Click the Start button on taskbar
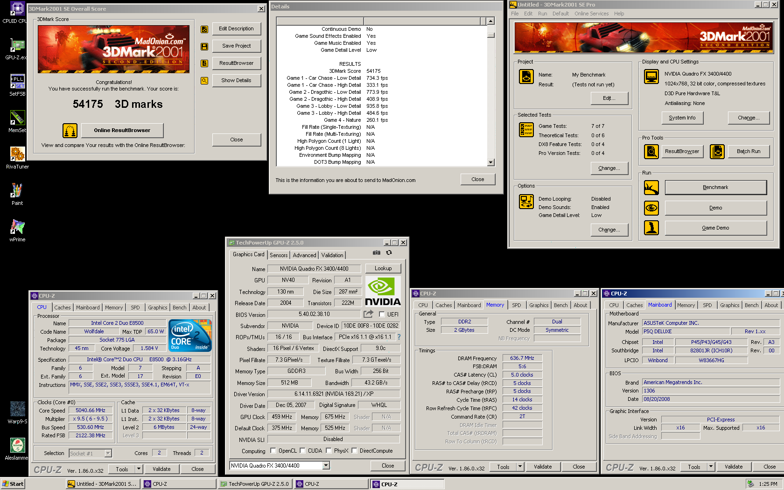The height and width of the screenshot is (490, 784). [x=13, y=484]
